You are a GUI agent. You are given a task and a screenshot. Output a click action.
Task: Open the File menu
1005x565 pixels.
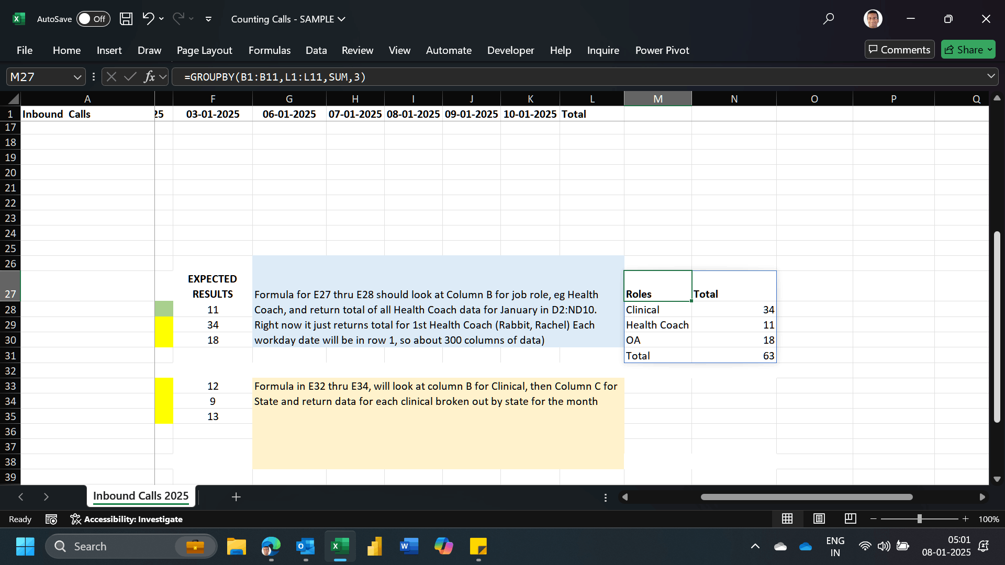pyautogui.click(x=25, y=50)
